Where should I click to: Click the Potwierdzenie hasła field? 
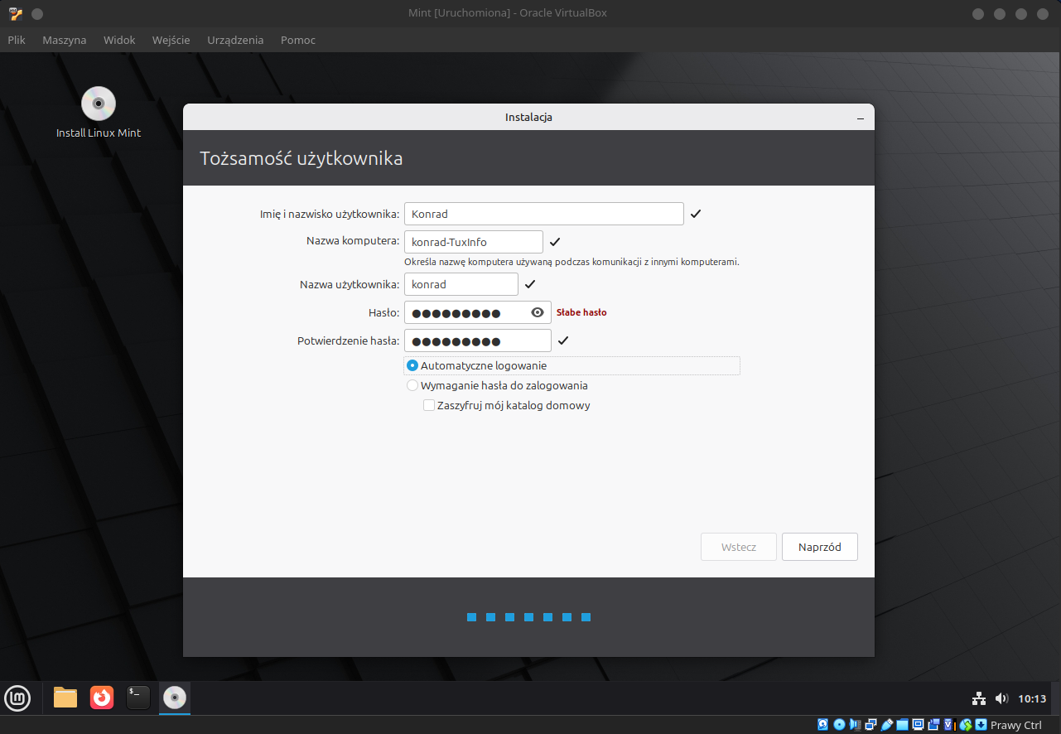tap(478, 340)
